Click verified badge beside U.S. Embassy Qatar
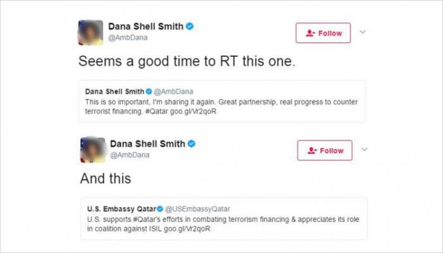 [x=161, y=208]
